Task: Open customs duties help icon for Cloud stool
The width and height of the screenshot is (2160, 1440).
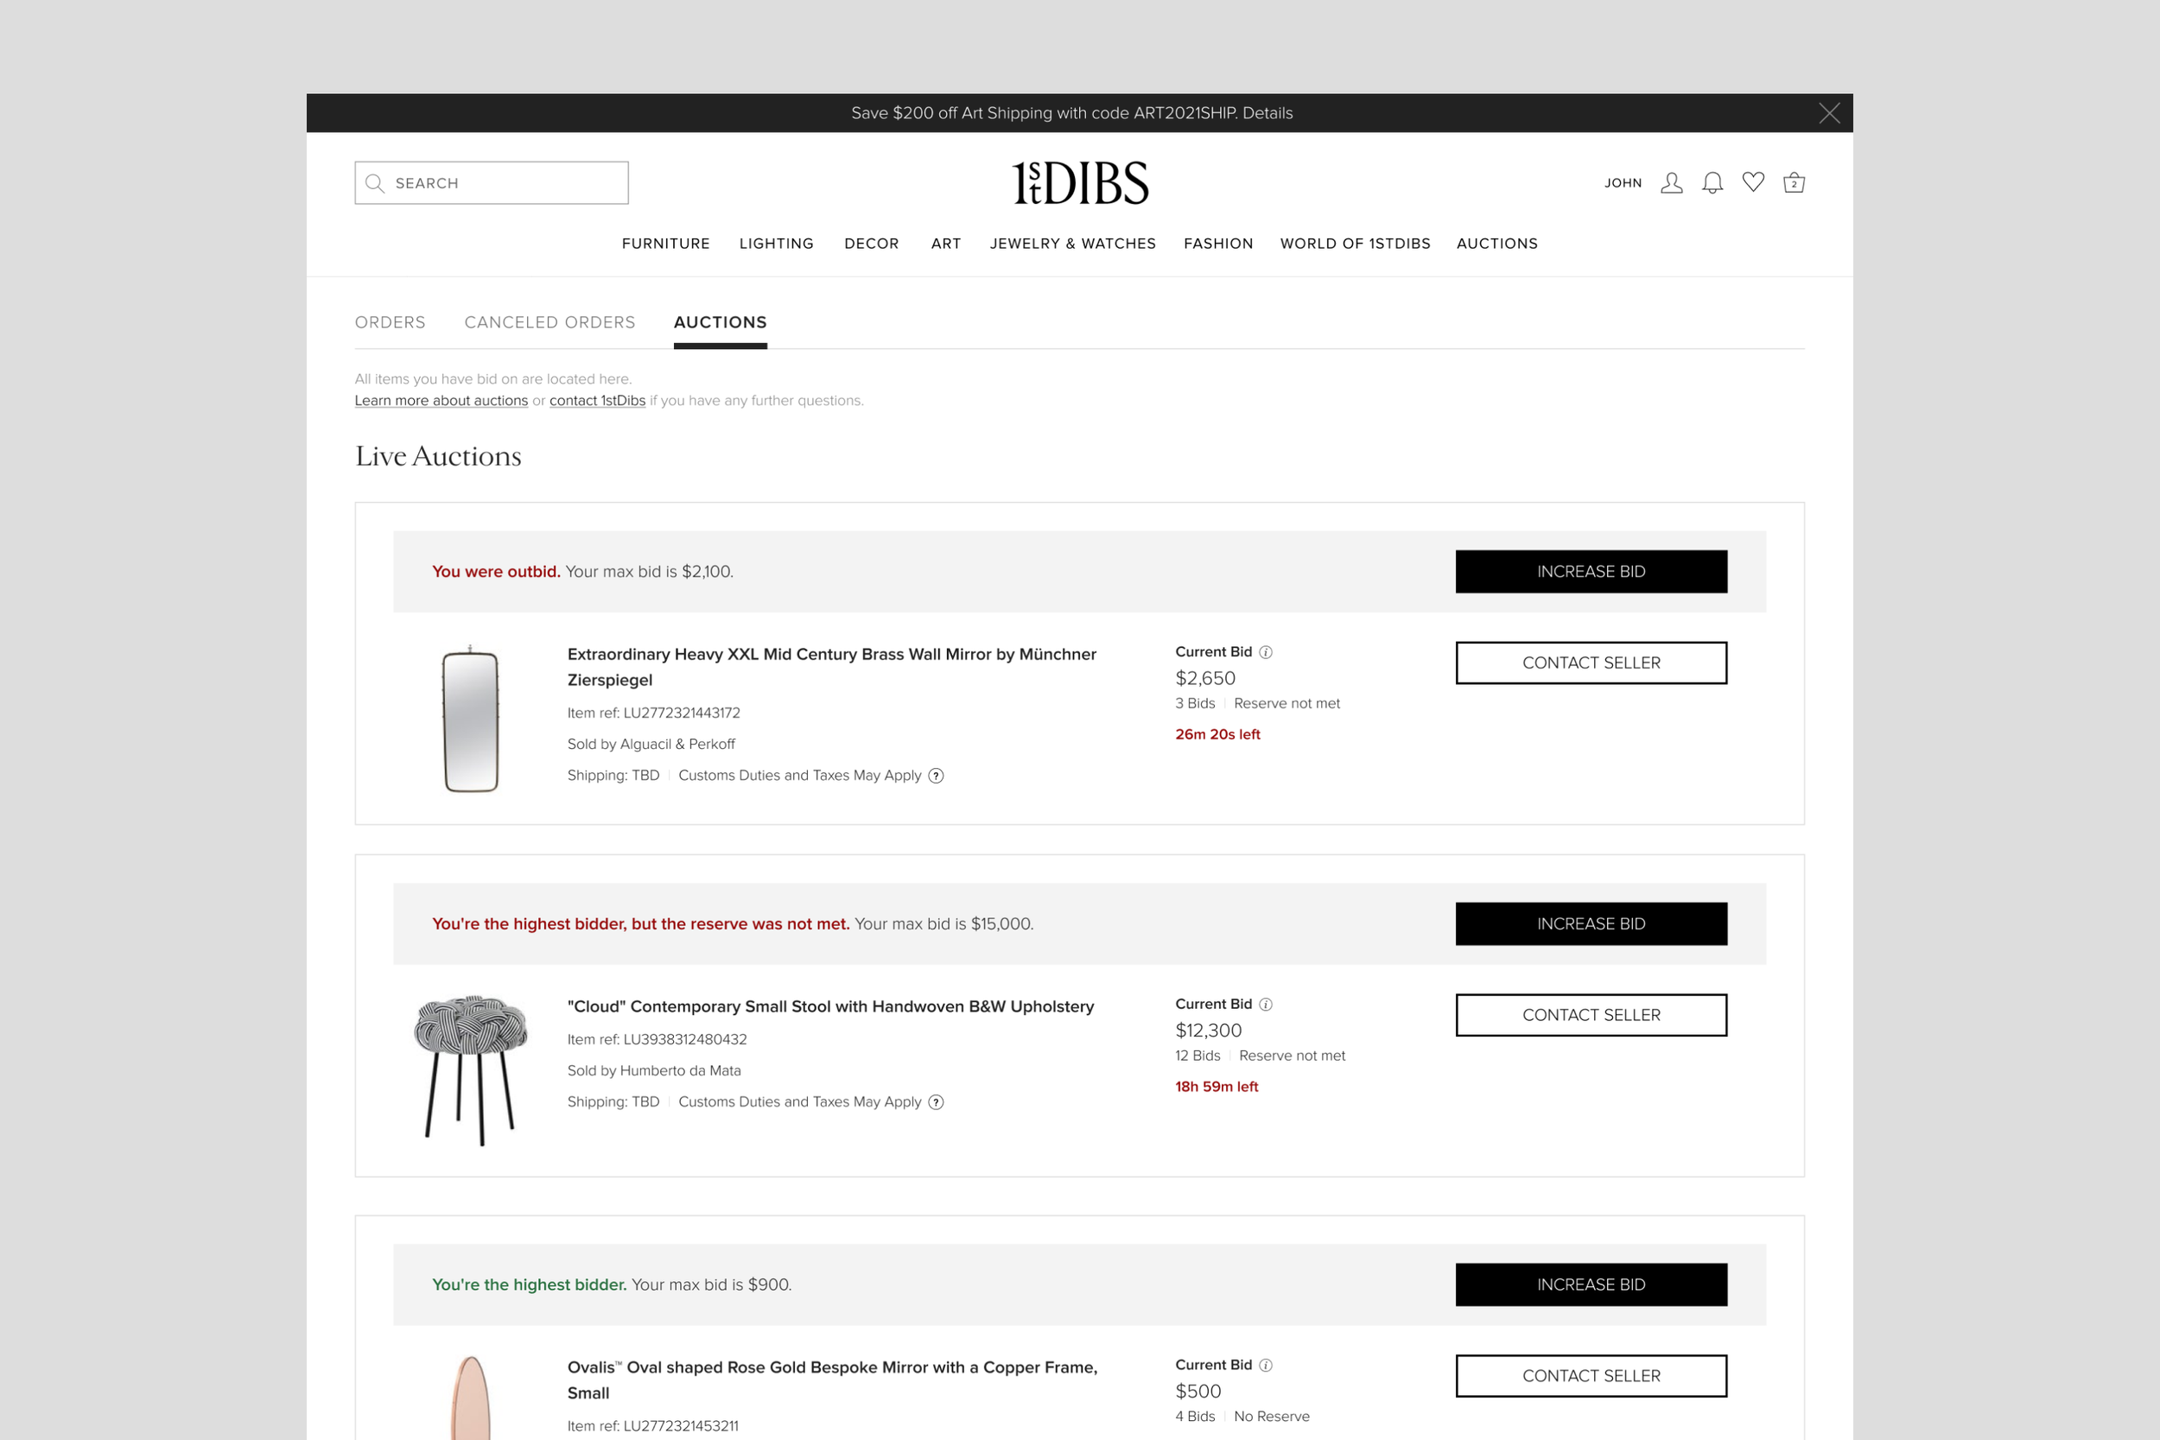Action: pyautogui.click(x=936, y=1102)
